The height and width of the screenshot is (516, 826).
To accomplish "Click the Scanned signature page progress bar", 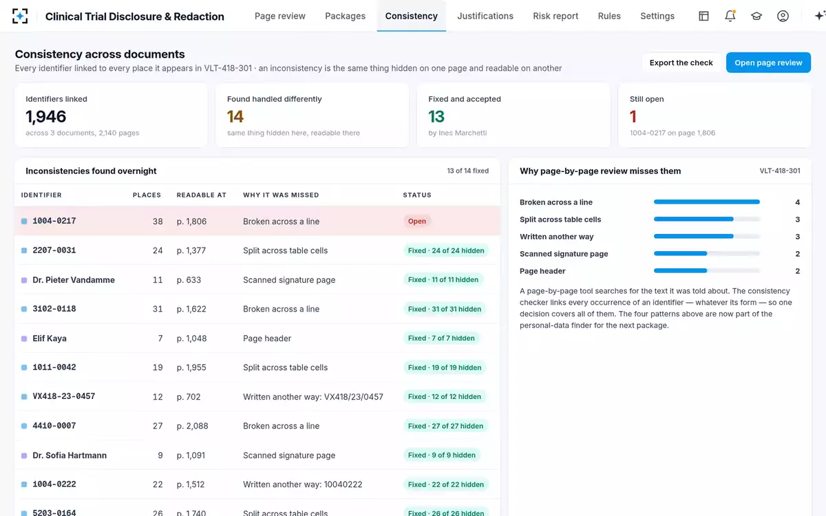I will [x=707, y=254].
